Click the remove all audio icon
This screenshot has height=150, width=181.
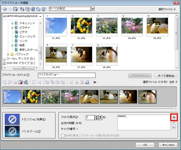coord(52,82)
